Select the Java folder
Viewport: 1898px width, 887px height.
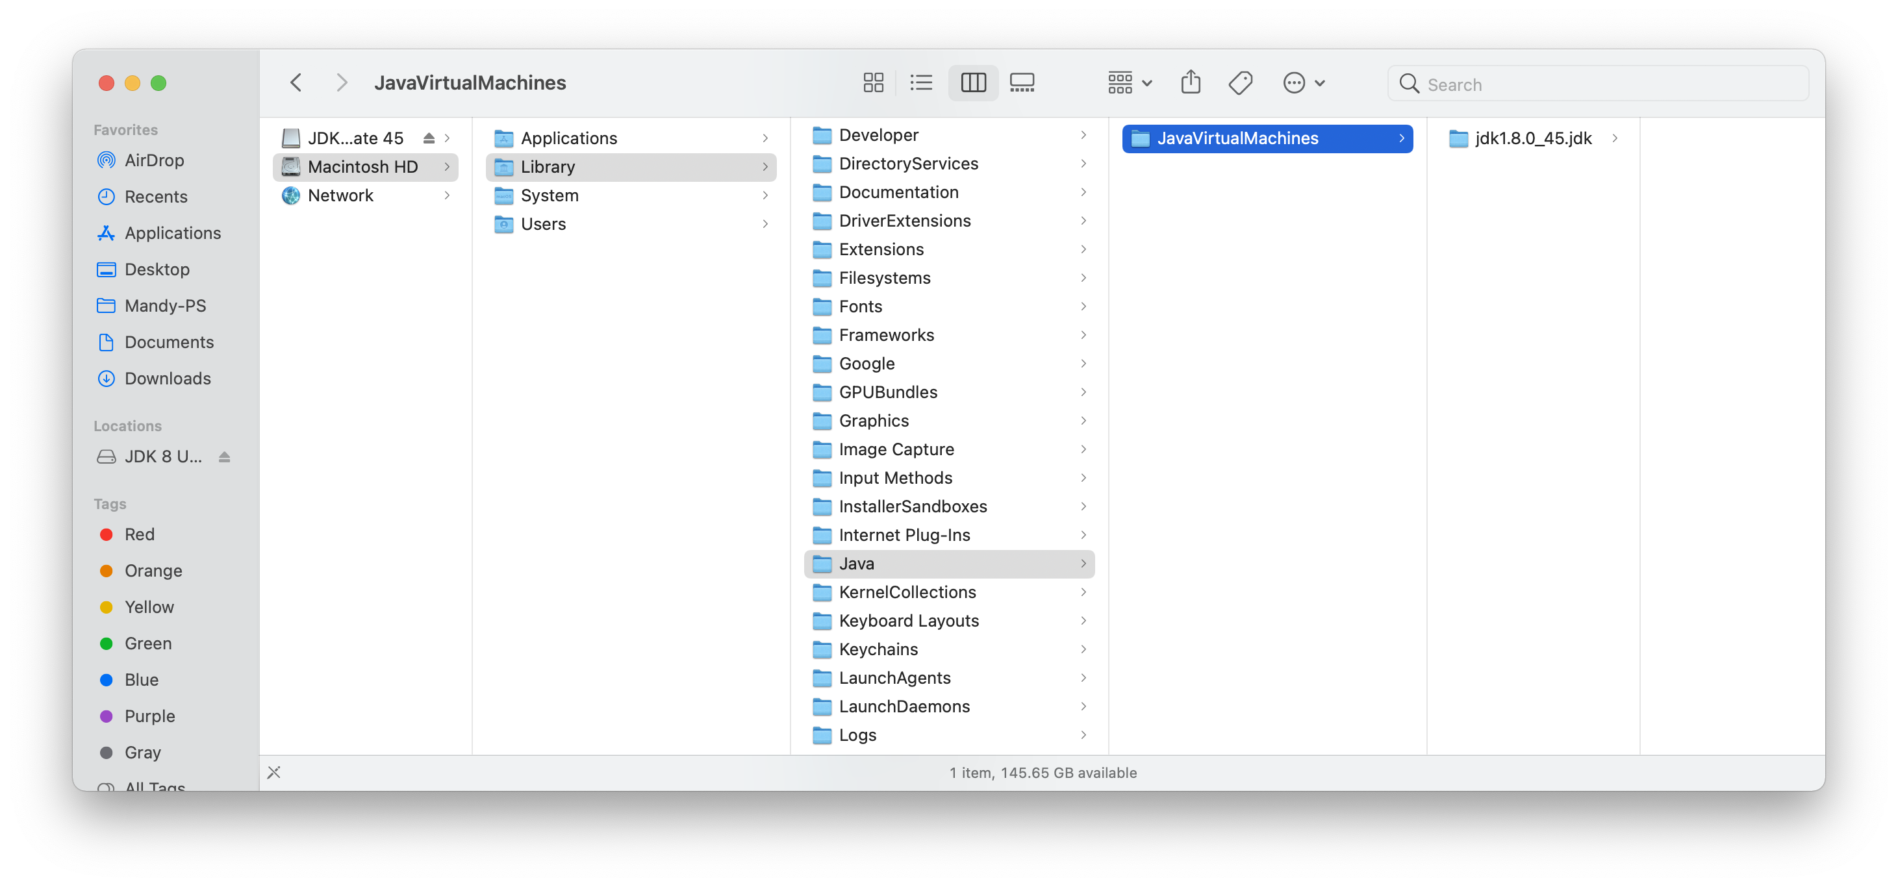pyautogui.click(x=949, y=564)
